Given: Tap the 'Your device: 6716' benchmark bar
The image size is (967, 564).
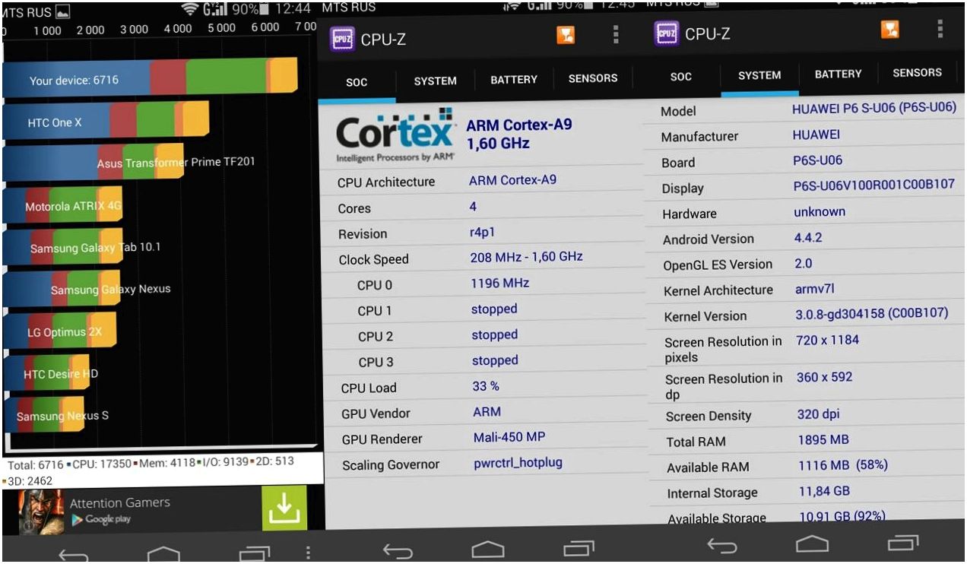Looking at the screenshot, I should coord(150,77).
